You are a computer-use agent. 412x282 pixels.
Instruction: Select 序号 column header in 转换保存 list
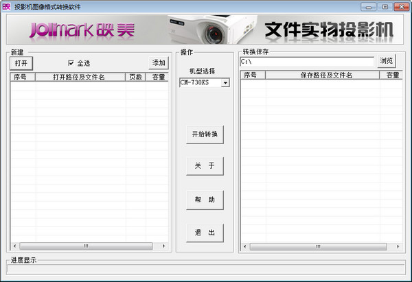253,75
